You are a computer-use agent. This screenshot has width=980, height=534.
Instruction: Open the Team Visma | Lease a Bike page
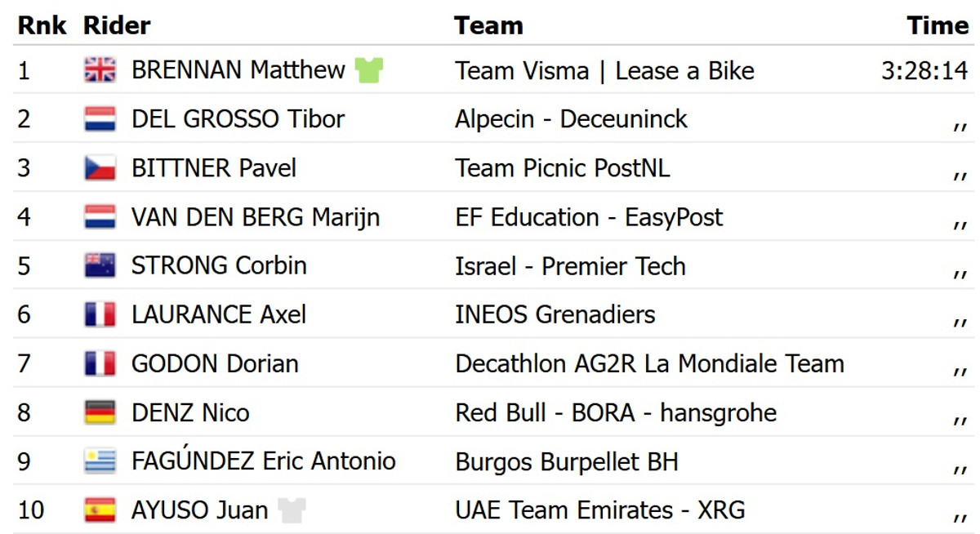[604, 70]
